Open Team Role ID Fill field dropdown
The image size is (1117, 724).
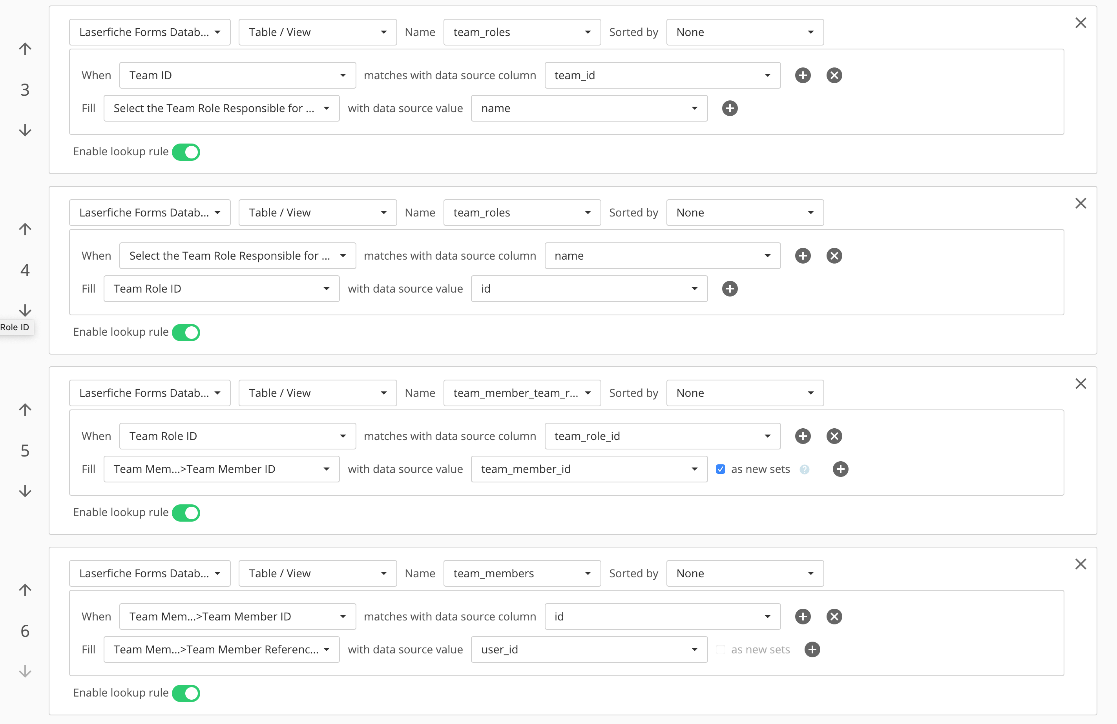221,289
